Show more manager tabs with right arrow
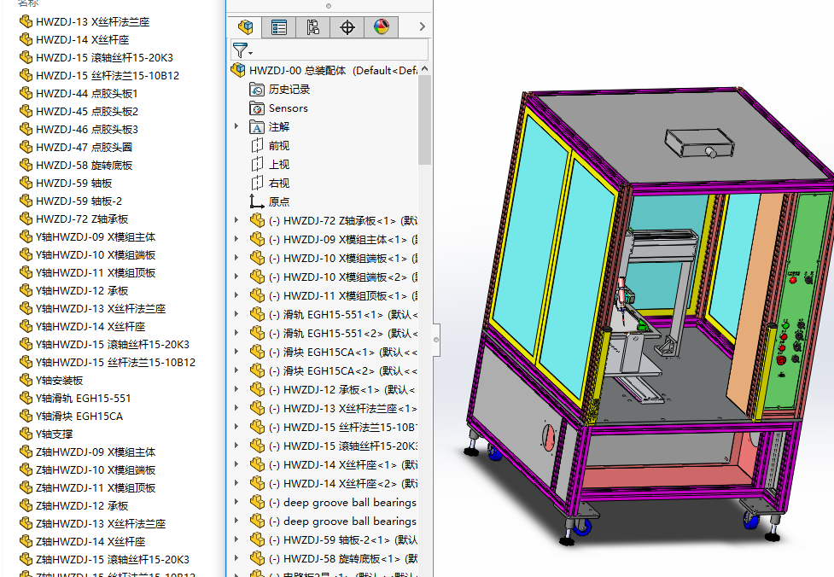The width and height of the screenshot is (834, 577). pyautogui.click(x=422, y=27)
